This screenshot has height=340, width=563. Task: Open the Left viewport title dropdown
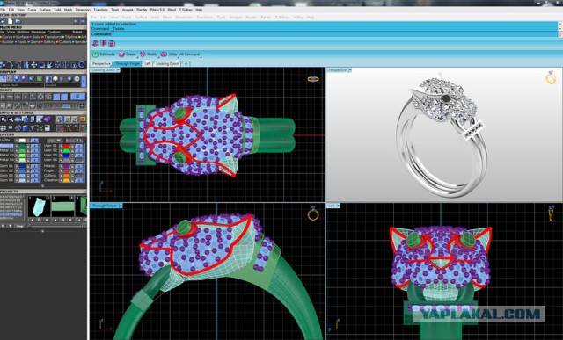click(338, 206)
